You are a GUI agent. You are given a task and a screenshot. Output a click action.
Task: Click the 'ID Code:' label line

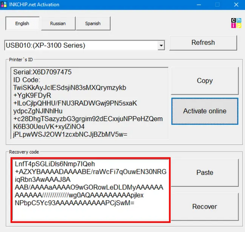[x=27, y=80]
